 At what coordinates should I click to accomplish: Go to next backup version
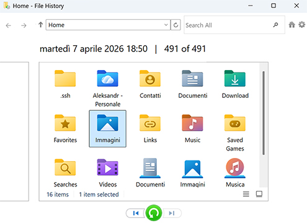point(172,213)
